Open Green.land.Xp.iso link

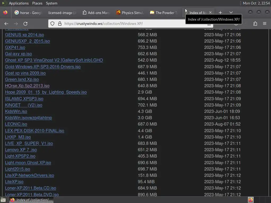(x=22, y=79)
